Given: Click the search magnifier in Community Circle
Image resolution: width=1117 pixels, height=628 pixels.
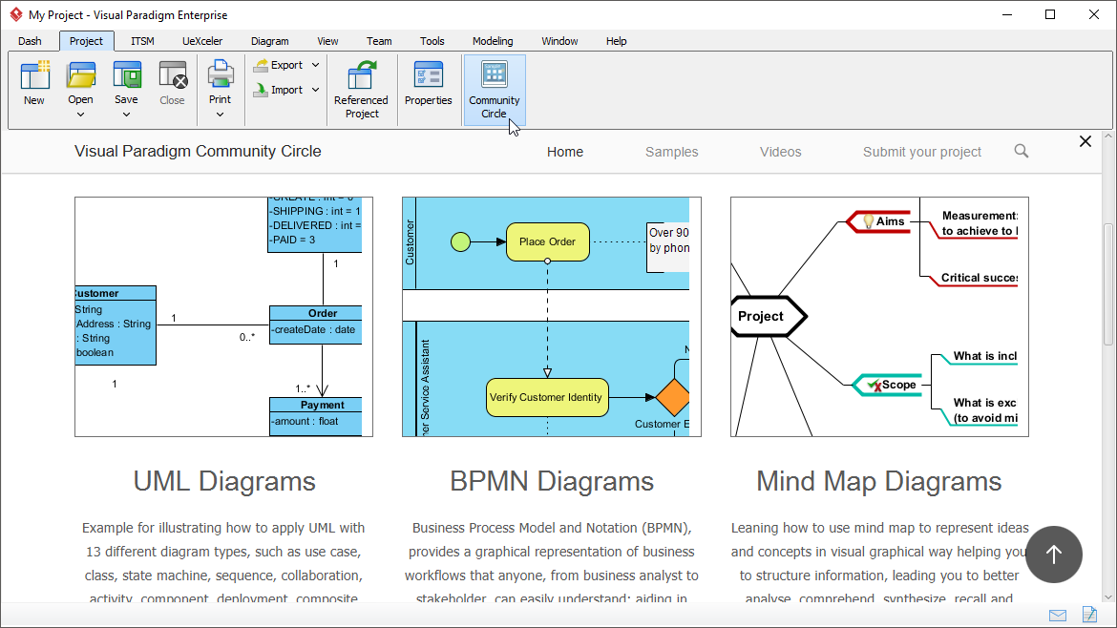Looking at the screenshot, I should click(x=1021, y=151).
